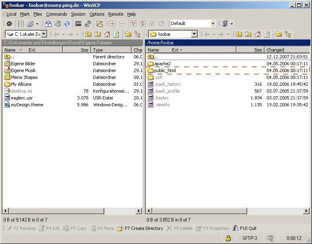The width and height of the screenshot is (312, 244).
Task: Select the public_html folder in remote panel
Action: [x=165, y=70]
